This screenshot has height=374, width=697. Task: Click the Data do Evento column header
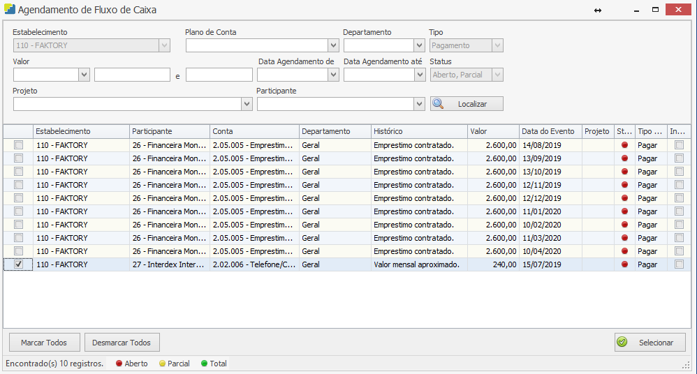click(550, 131)
